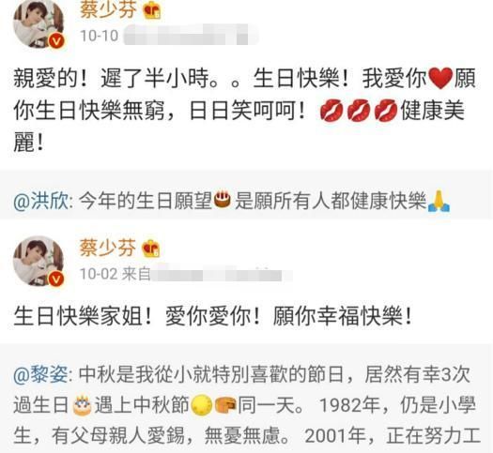Open the @洪欣 mention link
The width and height of the screenshot is (493, 453).
[x=41, y=201]
